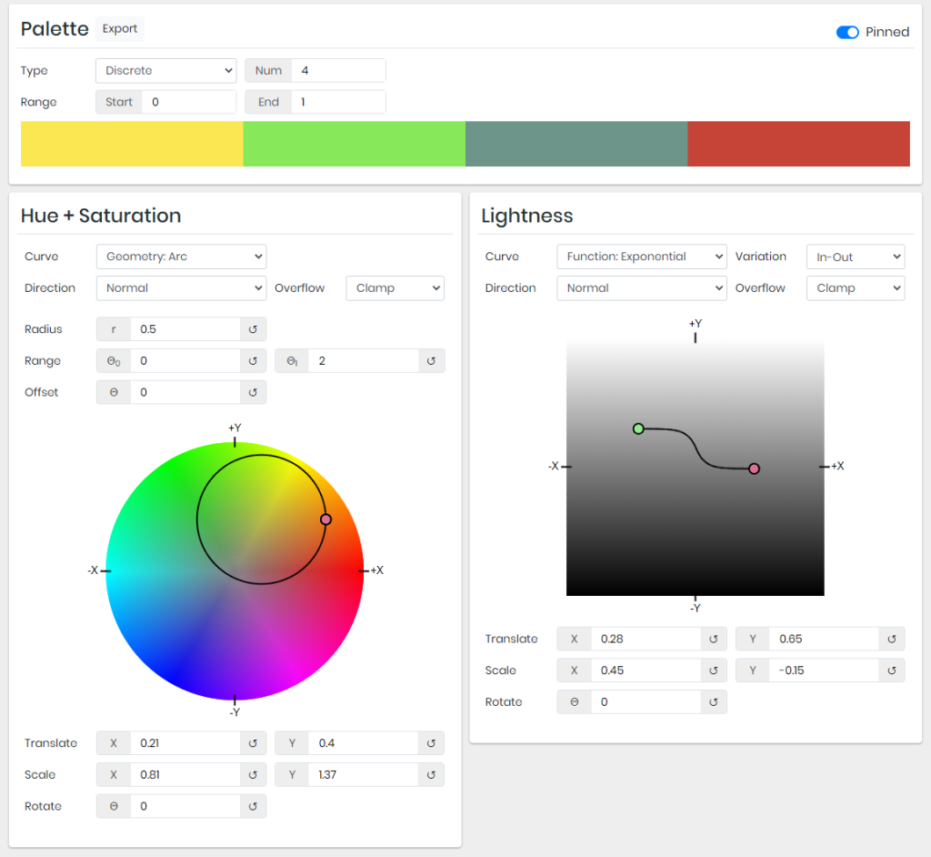931x857 pixels.
Task: Reset Hue Scale Y value
Action: pyautogui.click(x=431, y=775)
